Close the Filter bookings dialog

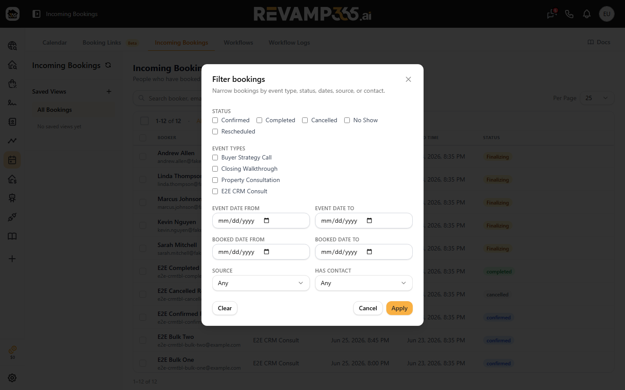(x=408, y=79)
